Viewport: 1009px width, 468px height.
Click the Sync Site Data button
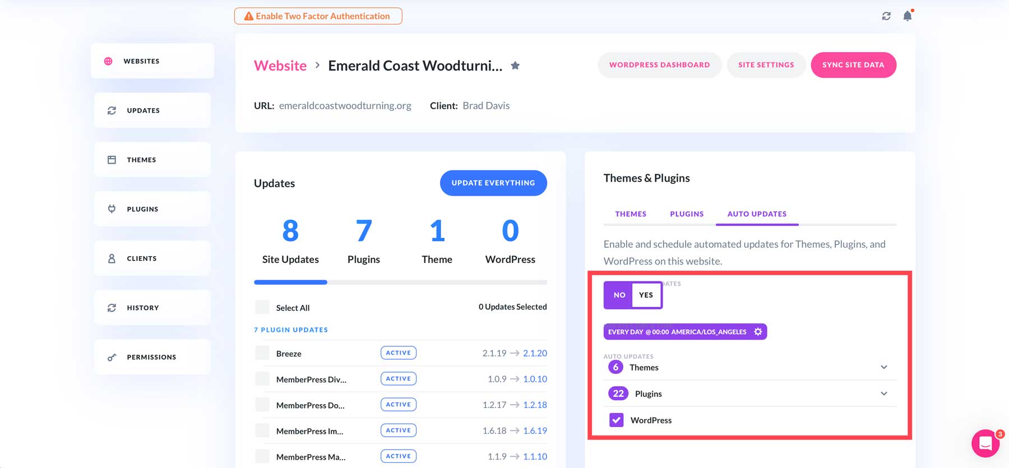click(x=853, y=65)
